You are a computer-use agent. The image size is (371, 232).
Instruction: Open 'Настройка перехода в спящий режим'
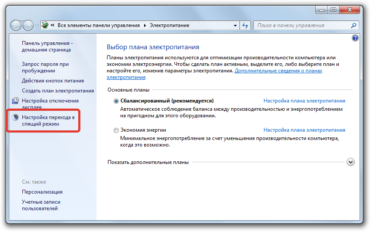[48, 121]
